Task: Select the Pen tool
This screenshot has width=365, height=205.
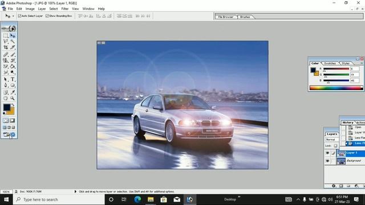Action: [x=6, y=85]
